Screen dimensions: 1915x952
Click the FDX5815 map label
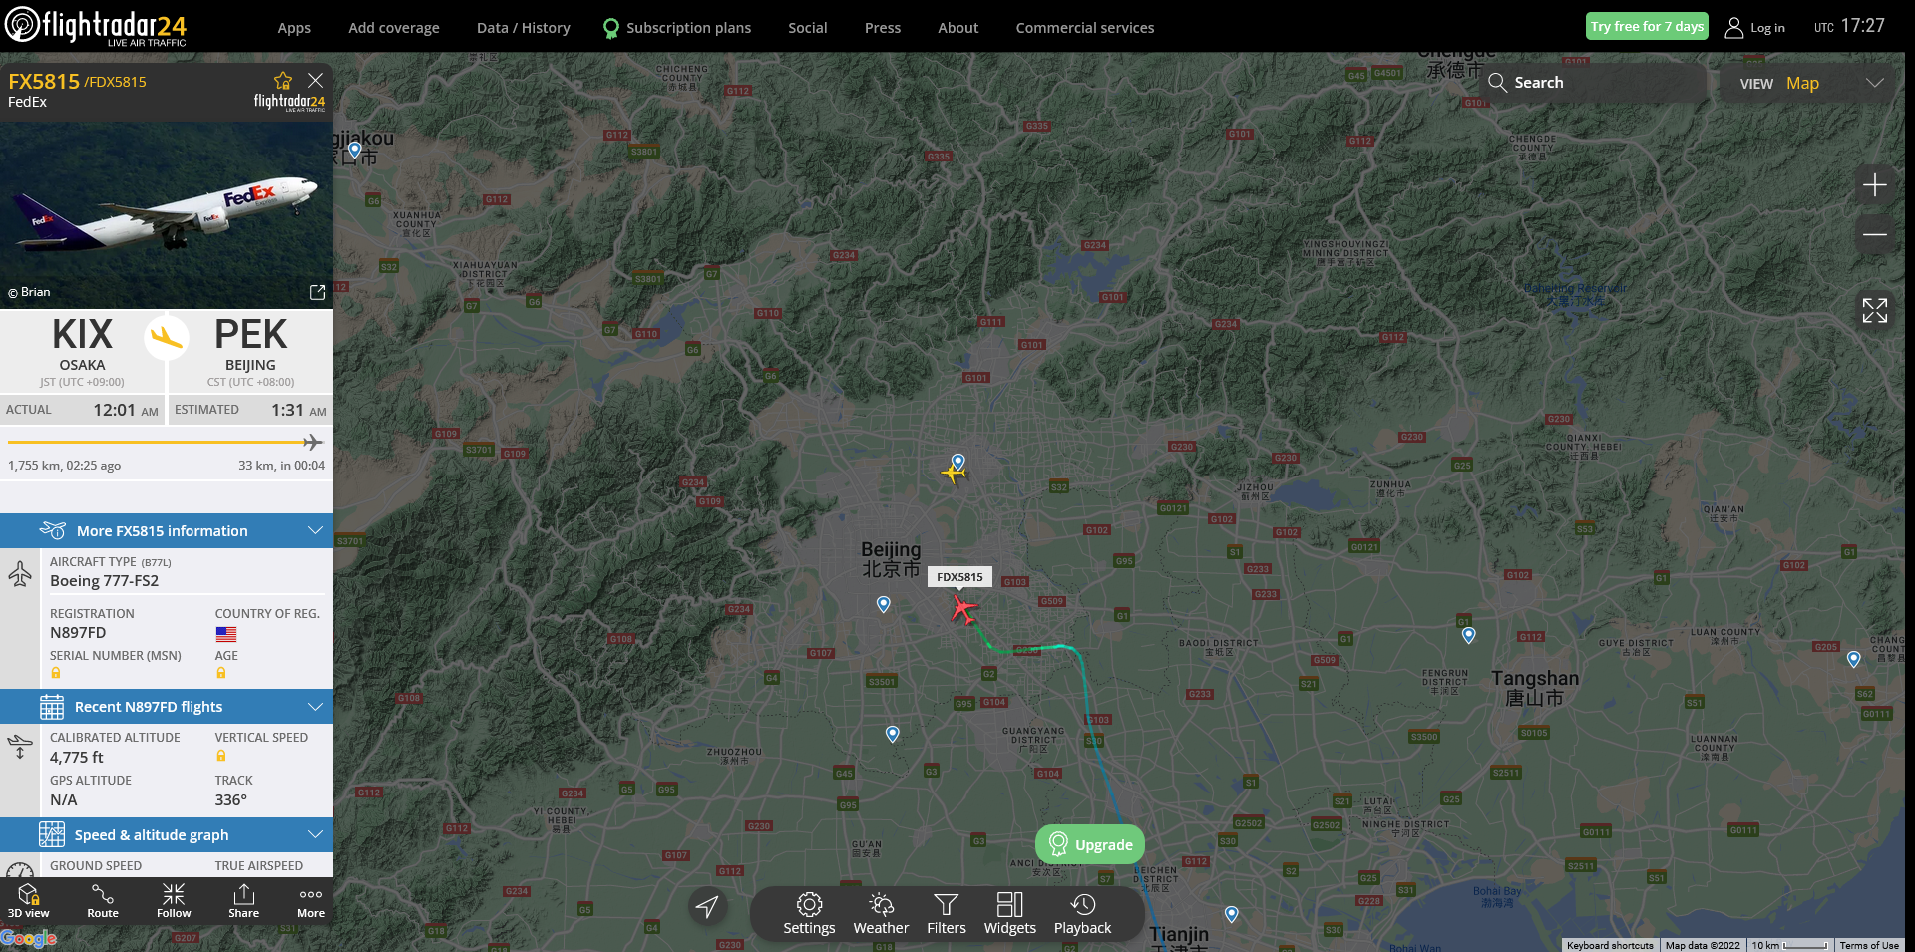point(959,577)
